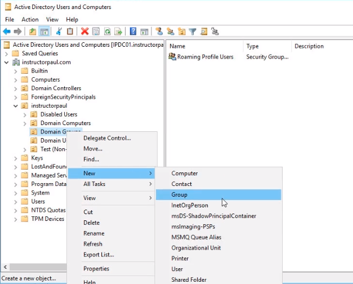Click the Refresh toolbar icon
Screen dimensions: 353x284
click(x=107, y=32)
